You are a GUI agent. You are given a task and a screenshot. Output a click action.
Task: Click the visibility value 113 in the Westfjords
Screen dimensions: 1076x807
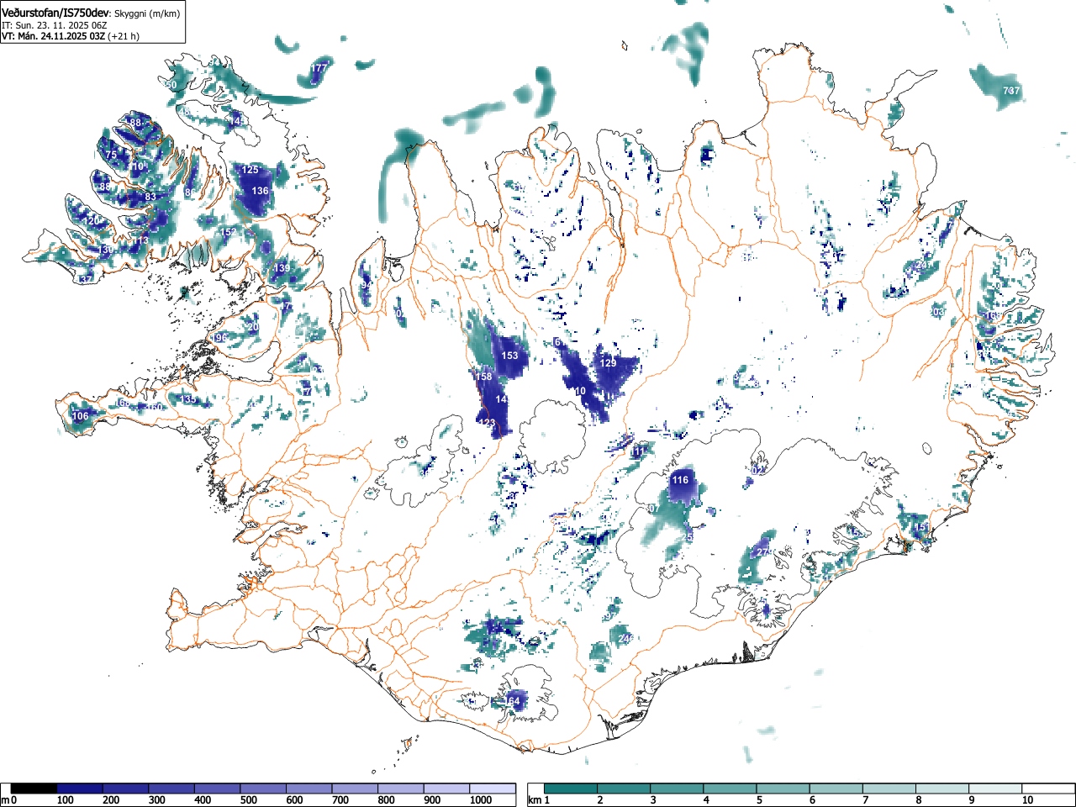click(140, 241)
